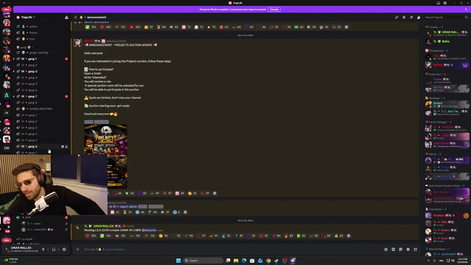Open the gift Nitro icon

point(386,249)
